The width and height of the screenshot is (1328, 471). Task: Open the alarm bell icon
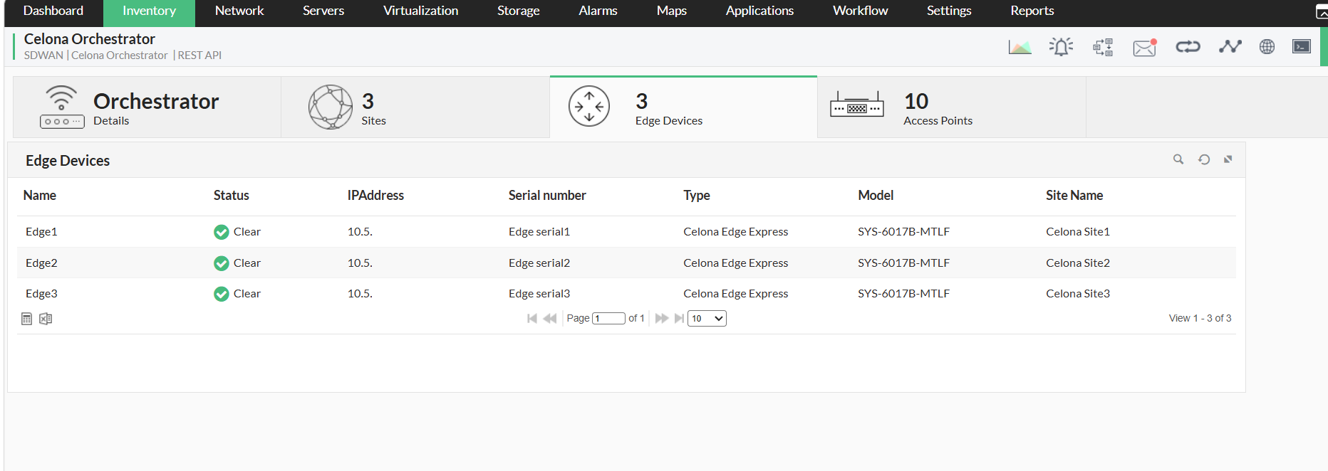coord(1061,47)
